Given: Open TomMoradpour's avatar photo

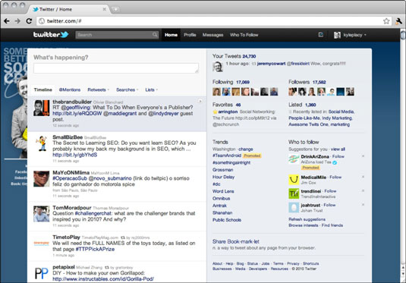Looking at the screenshot, I should pyautogui.click(x=42, y=214).
